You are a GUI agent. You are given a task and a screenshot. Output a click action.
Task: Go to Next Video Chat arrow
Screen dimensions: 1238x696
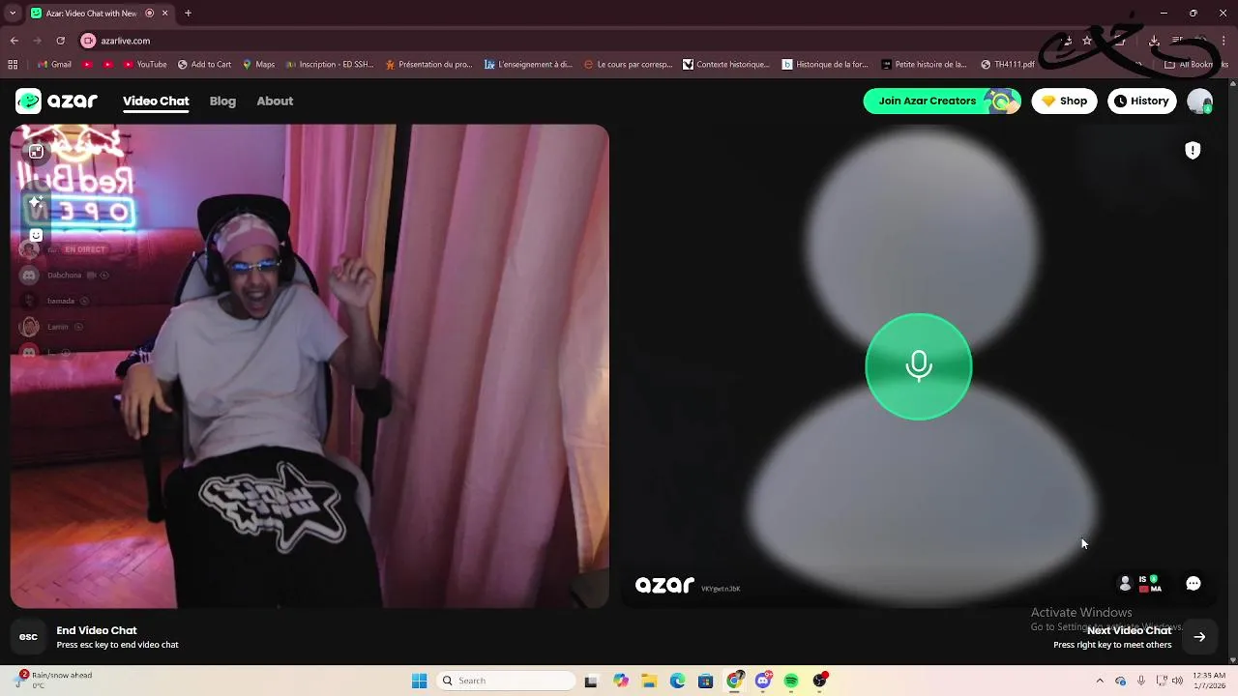click(x=1199, y=637)
